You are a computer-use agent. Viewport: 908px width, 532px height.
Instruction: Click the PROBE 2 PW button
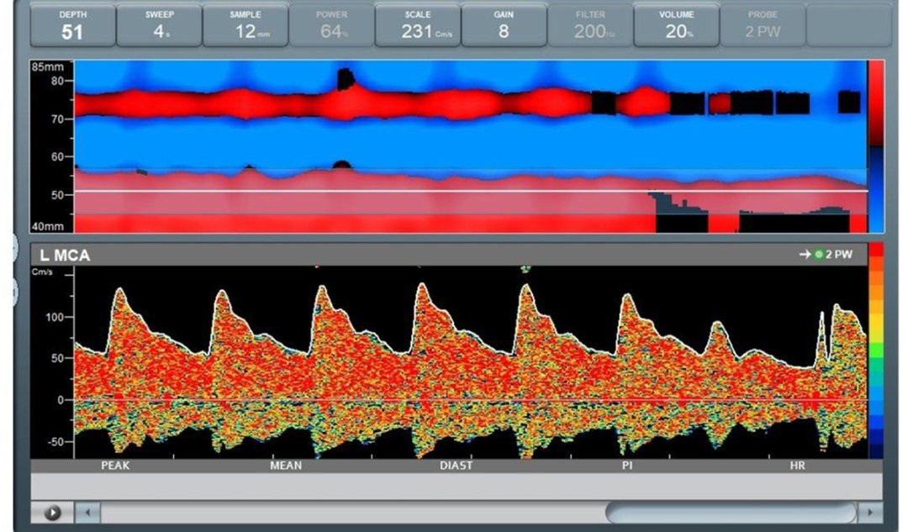pos(763,24)
